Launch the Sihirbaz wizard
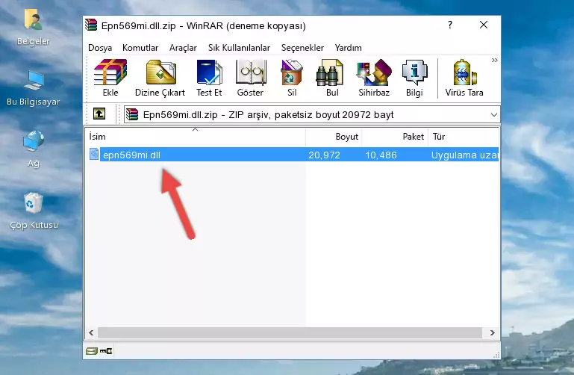The width and height of the screenshot is (574, 375). 374,78
